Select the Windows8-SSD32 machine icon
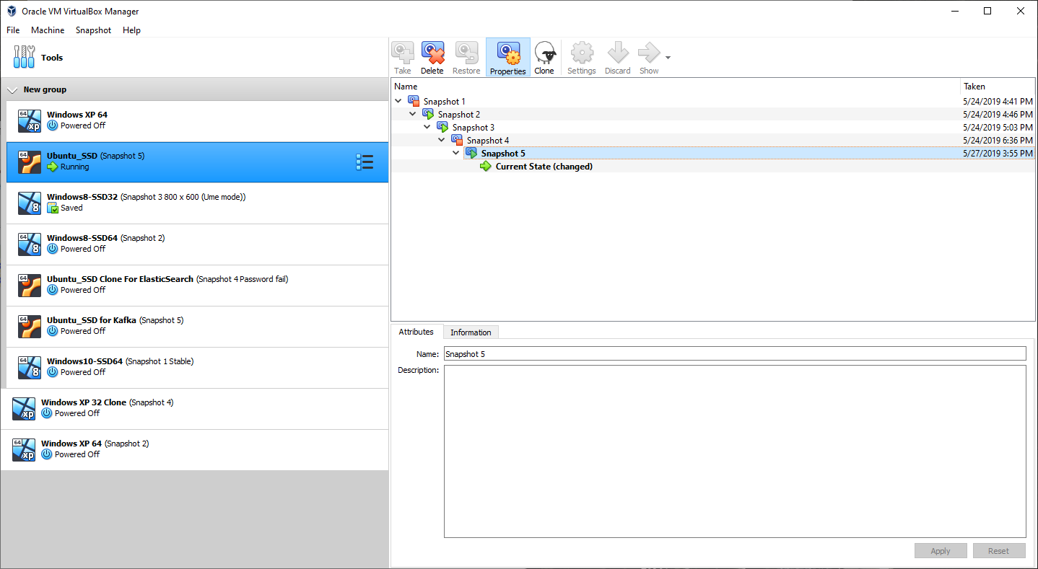1038x569 pixels. [30, 203]
